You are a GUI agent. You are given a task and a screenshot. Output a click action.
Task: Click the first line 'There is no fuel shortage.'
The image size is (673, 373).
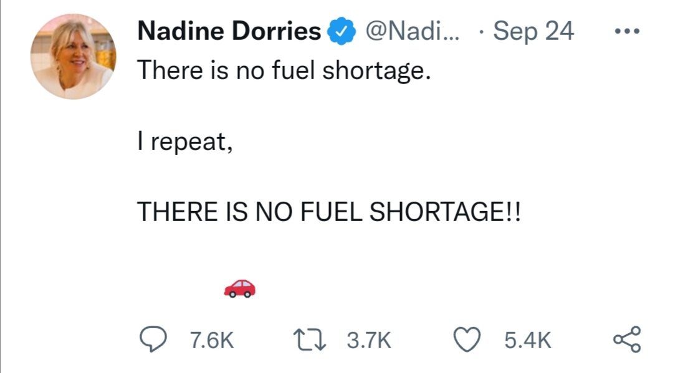point(284,70)
